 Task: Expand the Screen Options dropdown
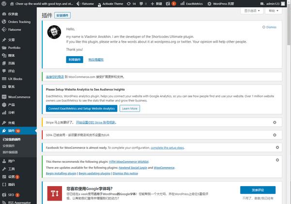point(252,11)
